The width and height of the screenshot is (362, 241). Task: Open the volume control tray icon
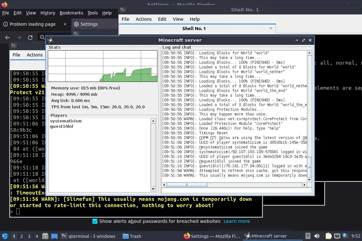pyautogui.click(x=317, y=236)
